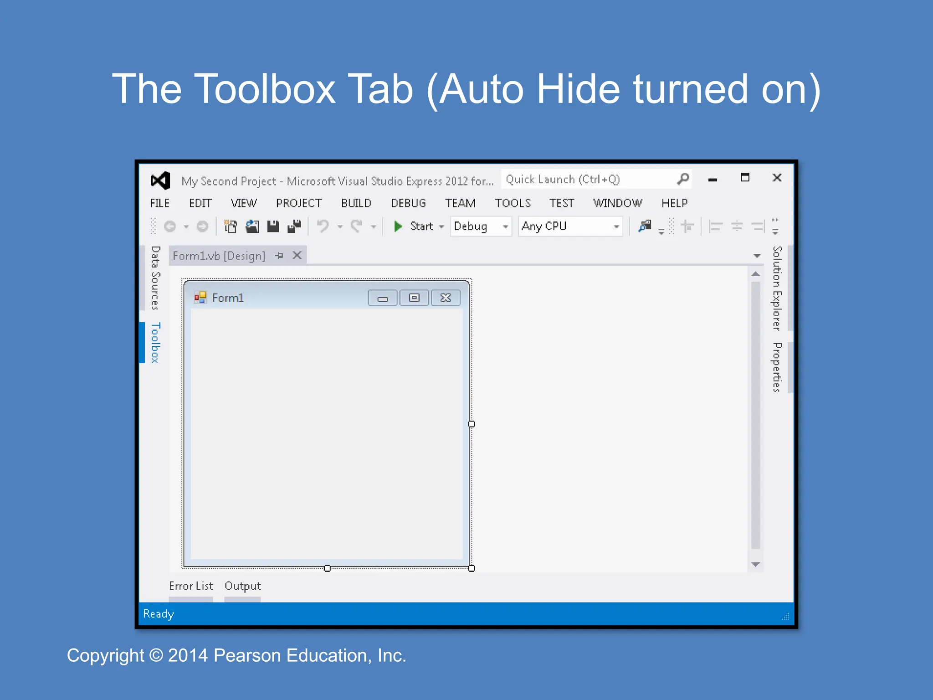Open the HELP menu
The width and height of the screenshot is (933, 700).
pyautogui.click(x=675, y=203)
